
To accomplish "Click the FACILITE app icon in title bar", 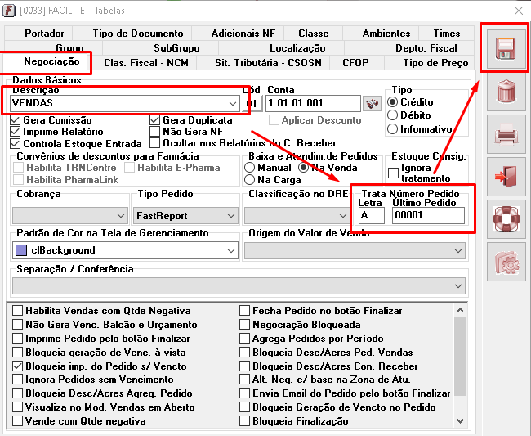I will click(11, 11).
